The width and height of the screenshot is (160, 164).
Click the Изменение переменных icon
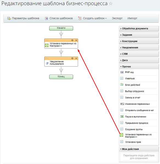tap(122, 104)
